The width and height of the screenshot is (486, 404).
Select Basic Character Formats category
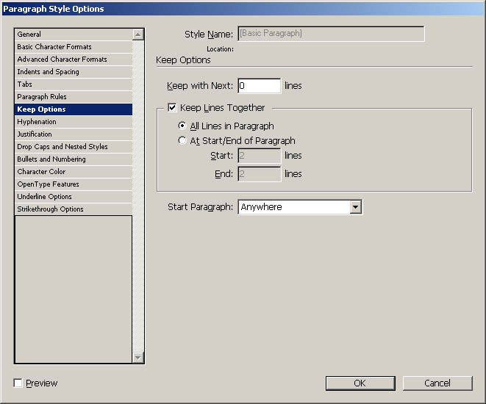(x=74, y=47)
